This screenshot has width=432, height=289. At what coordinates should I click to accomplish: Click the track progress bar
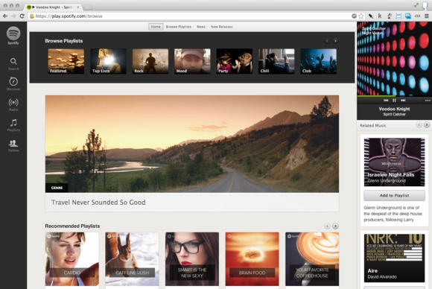(394, 96)
